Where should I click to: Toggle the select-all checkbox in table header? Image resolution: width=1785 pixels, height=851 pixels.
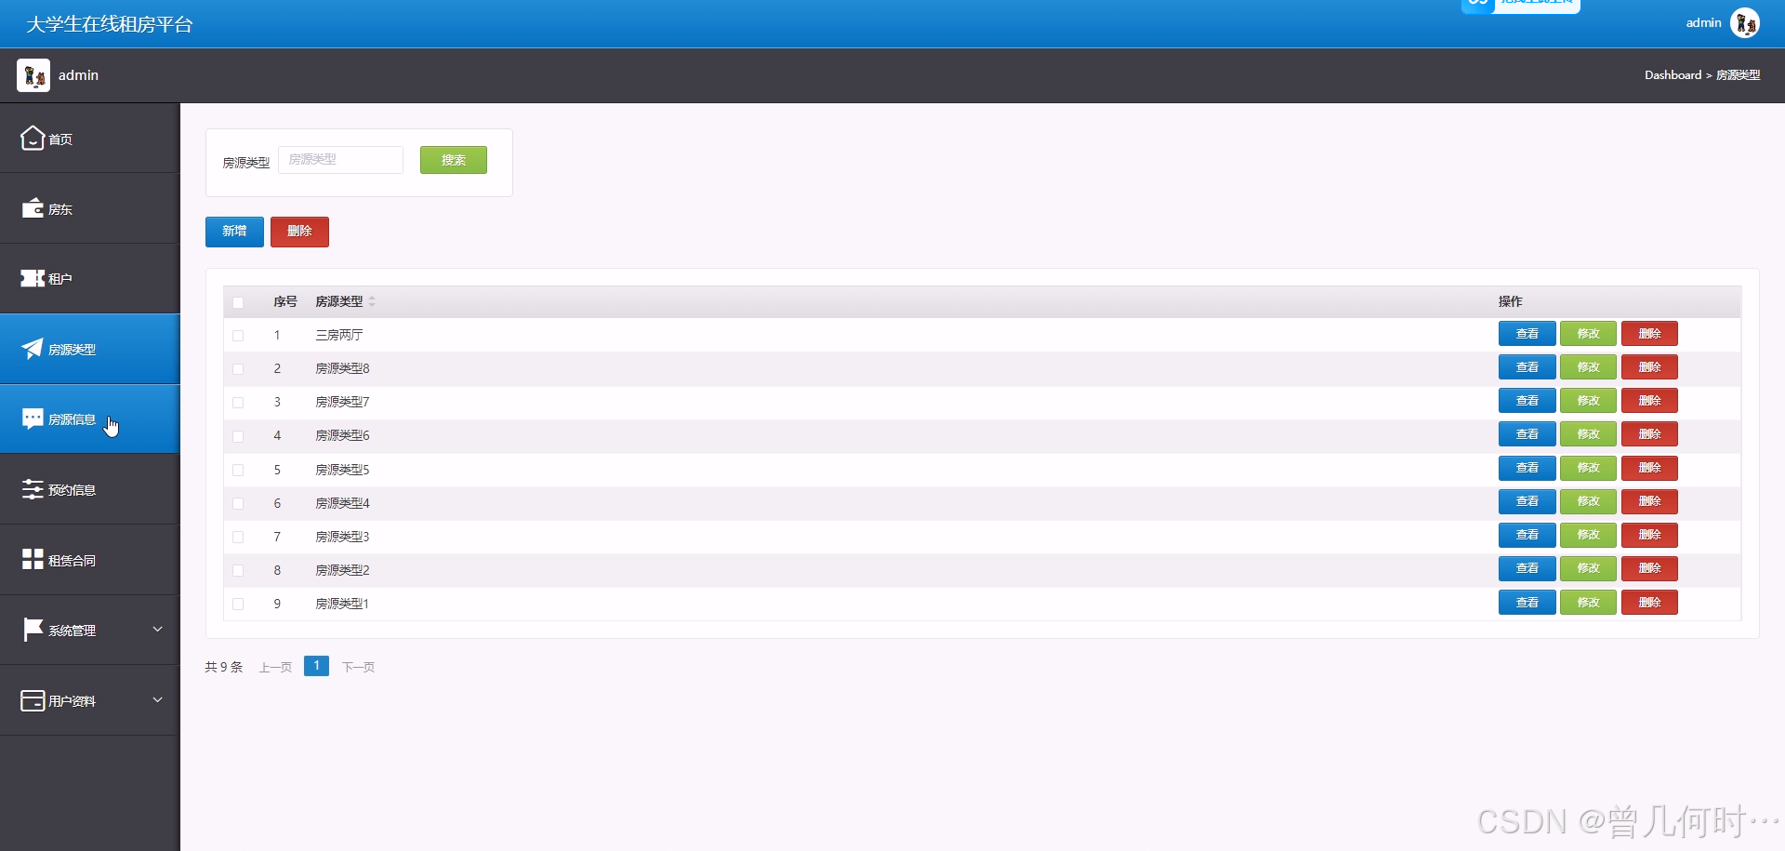point(238,302)
